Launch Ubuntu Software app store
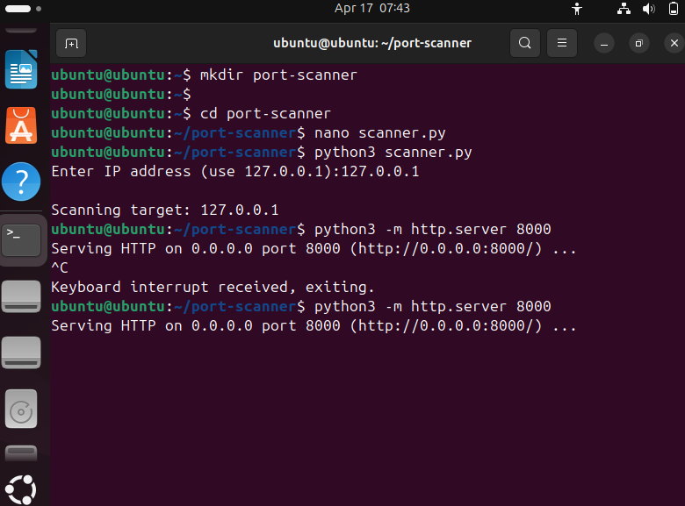Screen dimensions: 685x506 coord(22,125)
